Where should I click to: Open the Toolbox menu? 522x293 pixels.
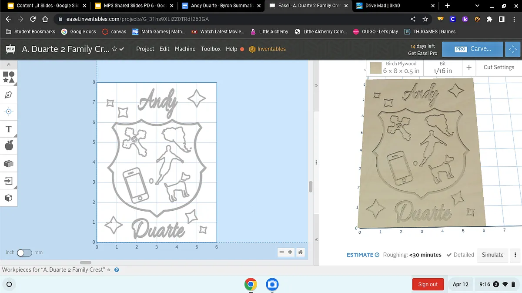pos(211,49)
